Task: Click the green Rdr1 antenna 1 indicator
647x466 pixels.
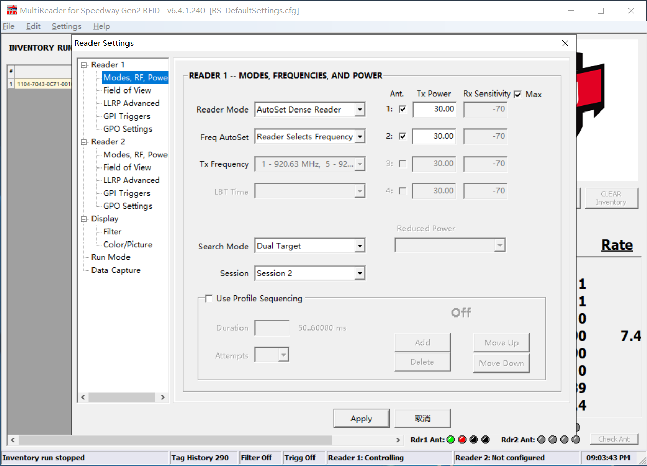Action: point(451,440)
